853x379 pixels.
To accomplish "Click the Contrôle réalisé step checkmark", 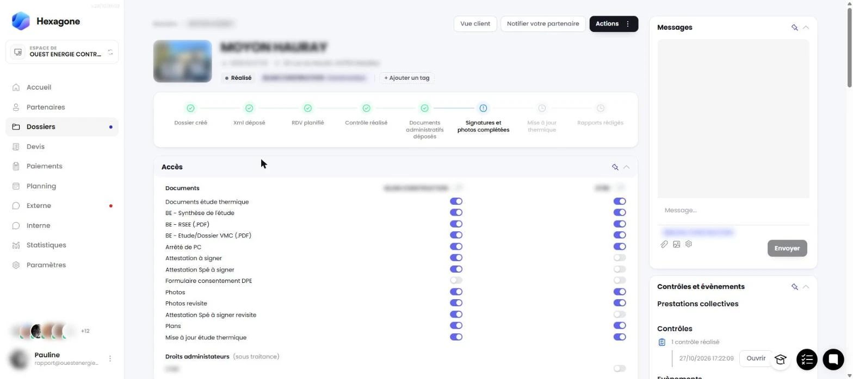I will [x=366, y=108].
